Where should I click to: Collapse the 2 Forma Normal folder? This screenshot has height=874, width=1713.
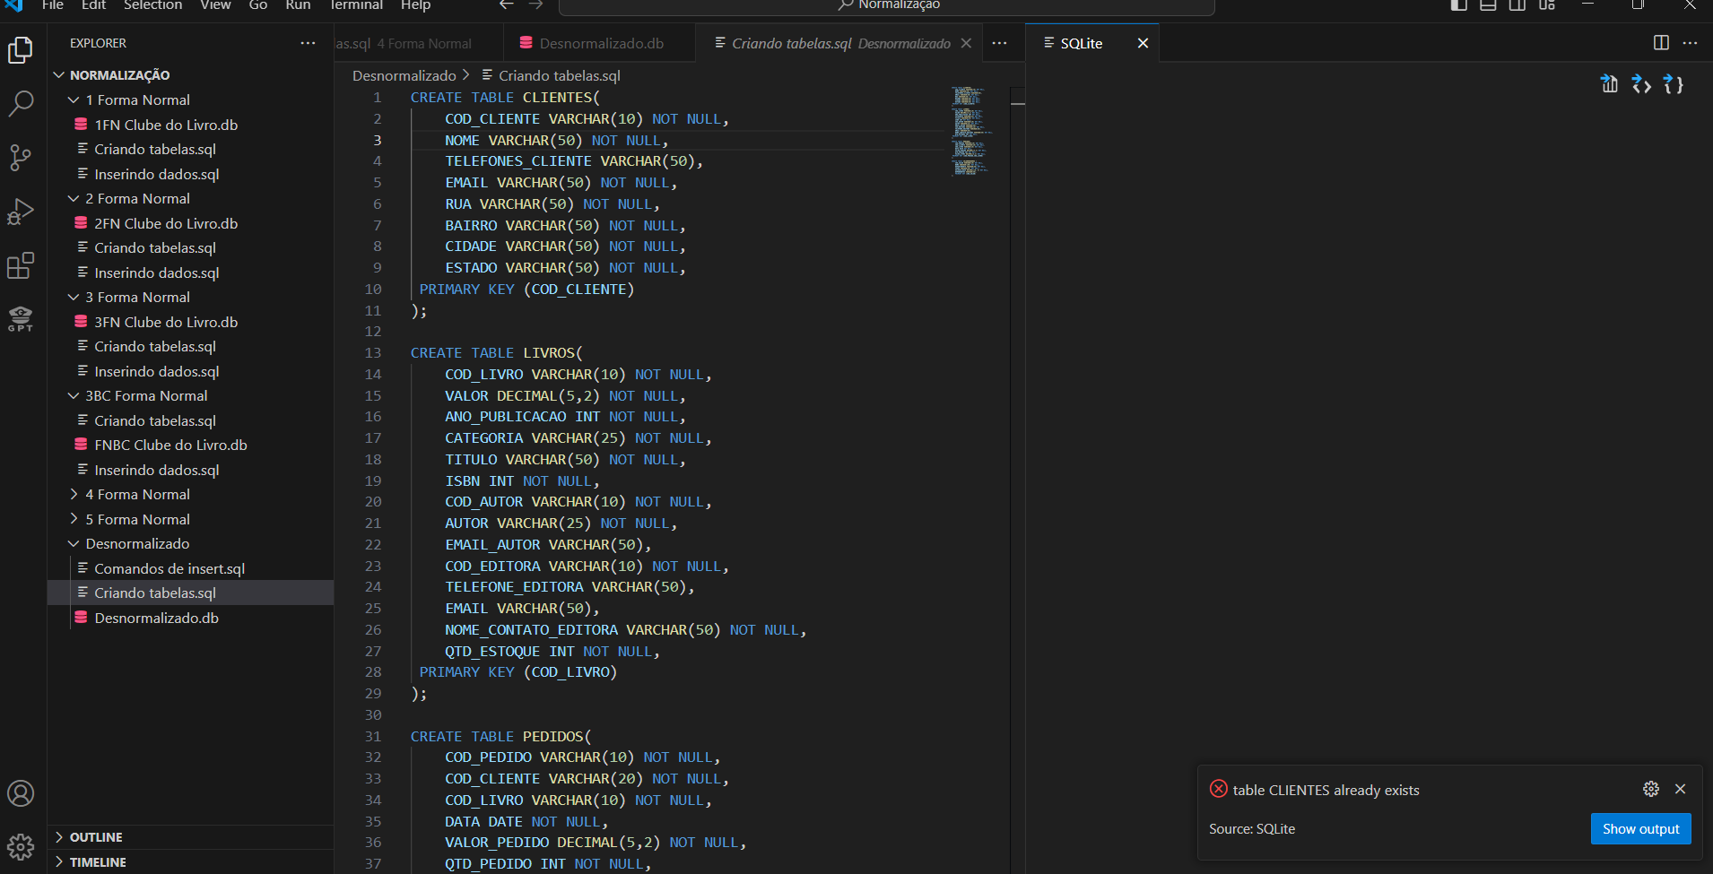[x=190, y=198]
